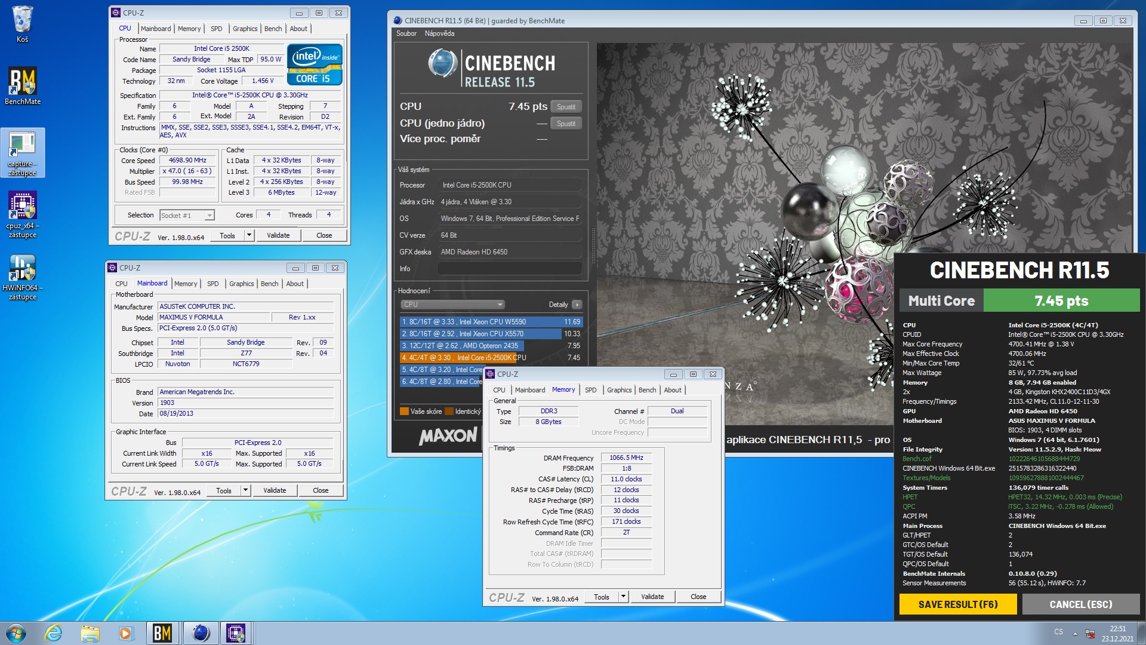Image resolution: width=1146 pixels, height=645 pixels.
Task: Click Validate in Mainboard CPU-Z window
Action: tap(275, 490)
